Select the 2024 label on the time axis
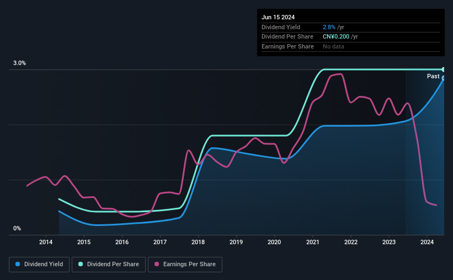 coord(427,242)
